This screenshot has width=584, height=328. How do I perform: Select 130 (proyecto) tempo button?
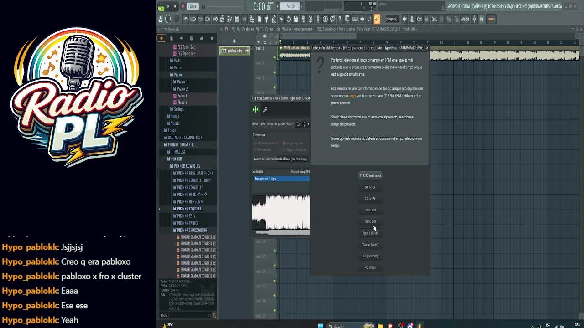tap(370, 256)
